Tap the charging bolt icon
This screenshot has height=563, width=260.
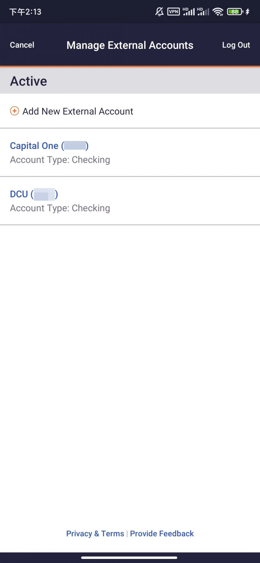coord(248,12)
